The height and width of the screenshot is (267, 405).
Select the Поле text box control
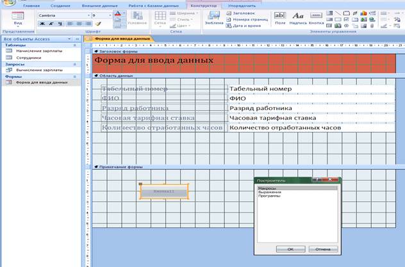pyautogui.click(x=280, y=18)
